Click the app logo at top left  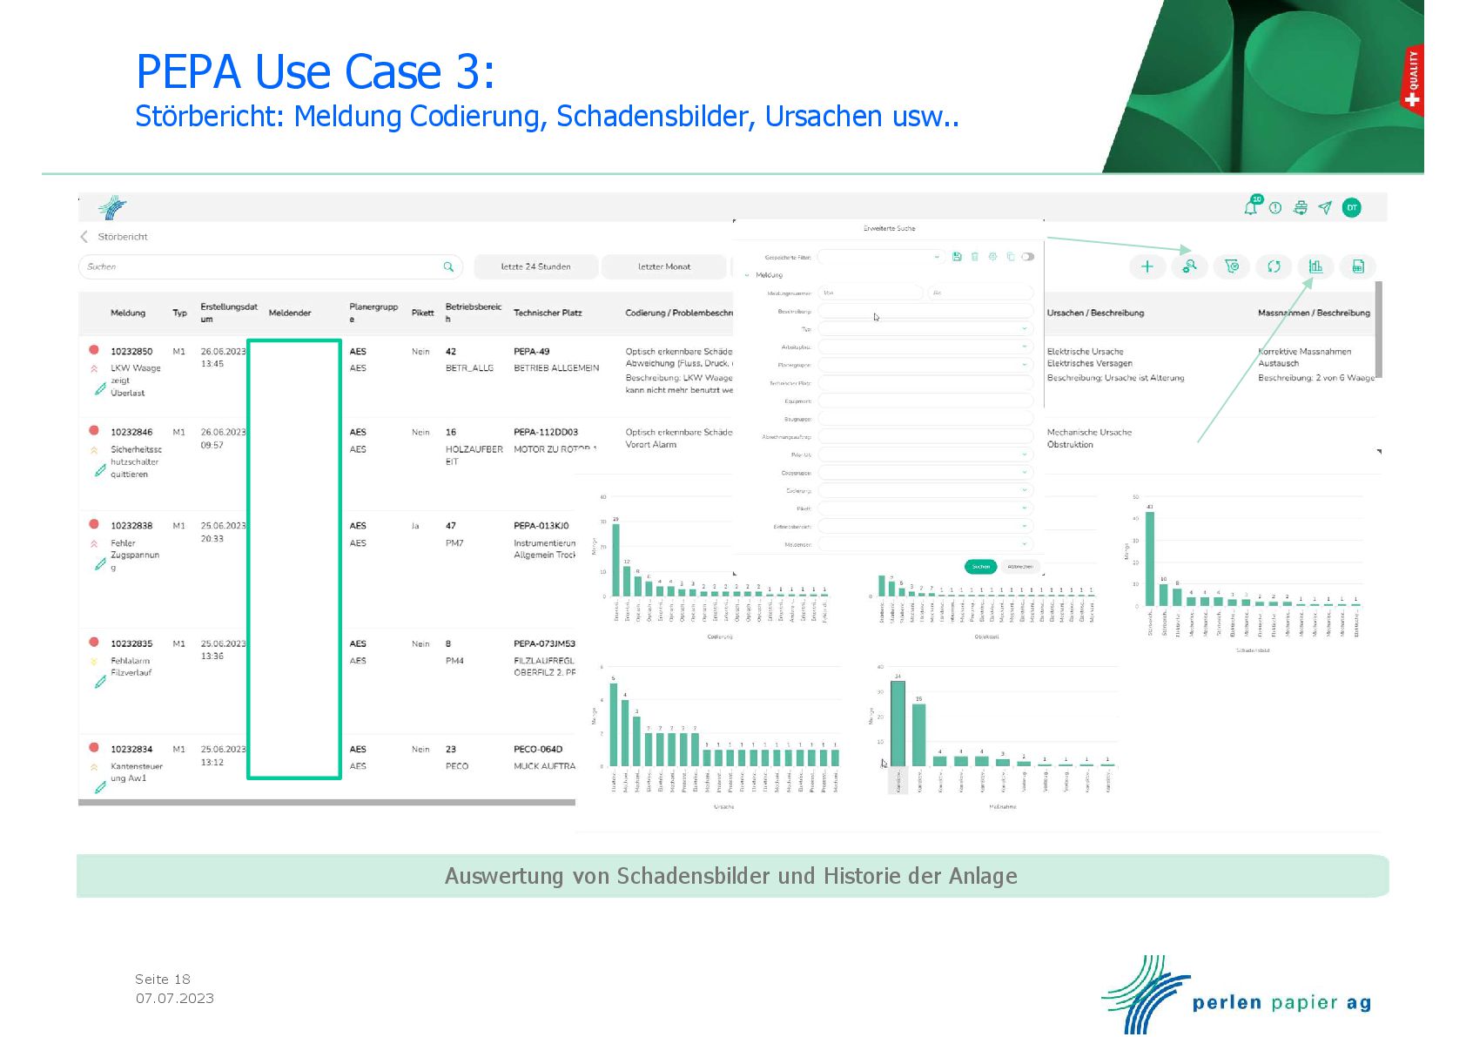pyautogui.click(x=113, y=207)
